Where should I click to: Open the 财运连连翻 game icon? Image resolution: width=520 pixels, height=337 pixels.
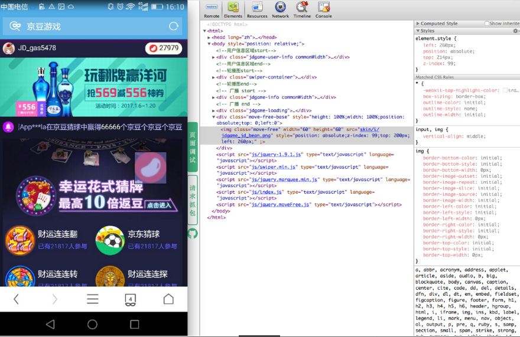[x=20, y=241]
